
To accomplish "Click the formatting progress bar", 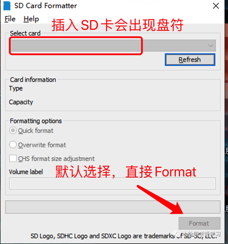I will pyautogui.click(x=113, y=207).
